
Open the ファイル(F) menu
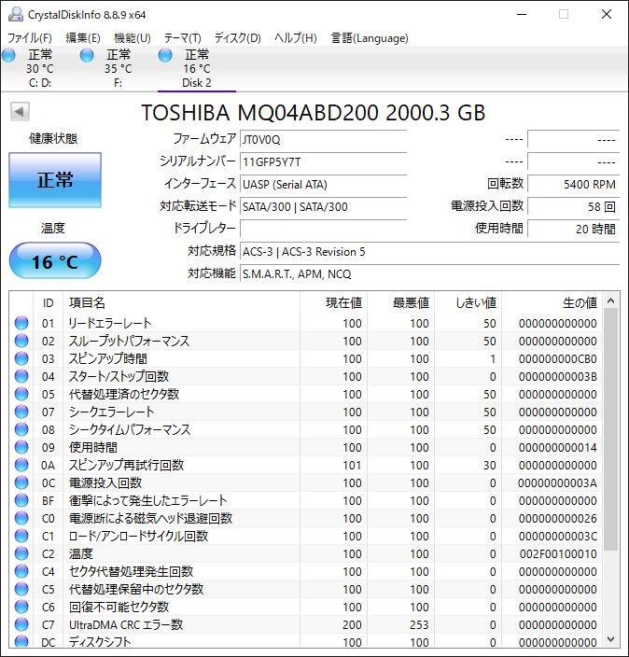(29, 38)
